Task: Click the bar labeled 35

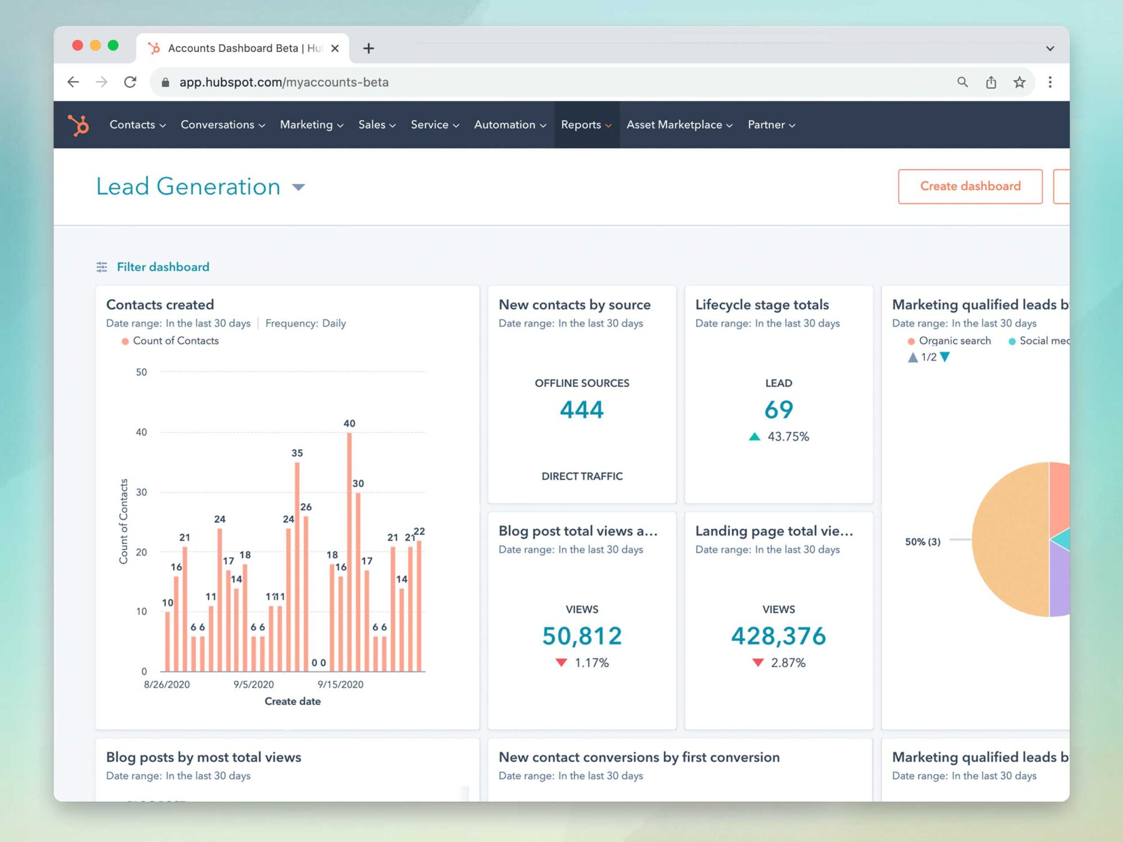Action: tap(297, 567)
